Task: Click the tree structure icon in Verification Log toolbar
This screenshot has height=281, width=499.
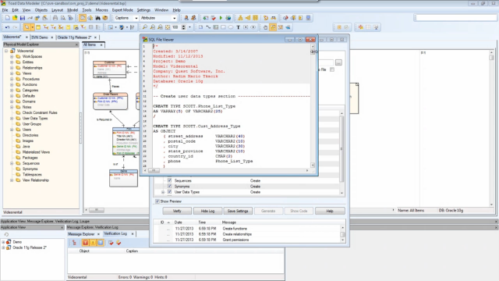Action: (74, 243)
